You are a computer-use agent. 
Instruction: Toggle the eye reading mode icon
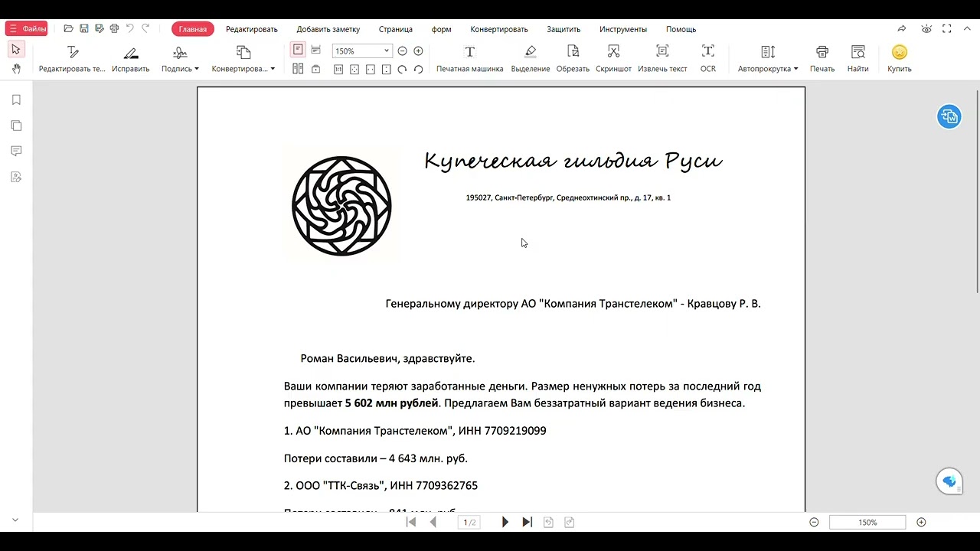coord(926,29)
